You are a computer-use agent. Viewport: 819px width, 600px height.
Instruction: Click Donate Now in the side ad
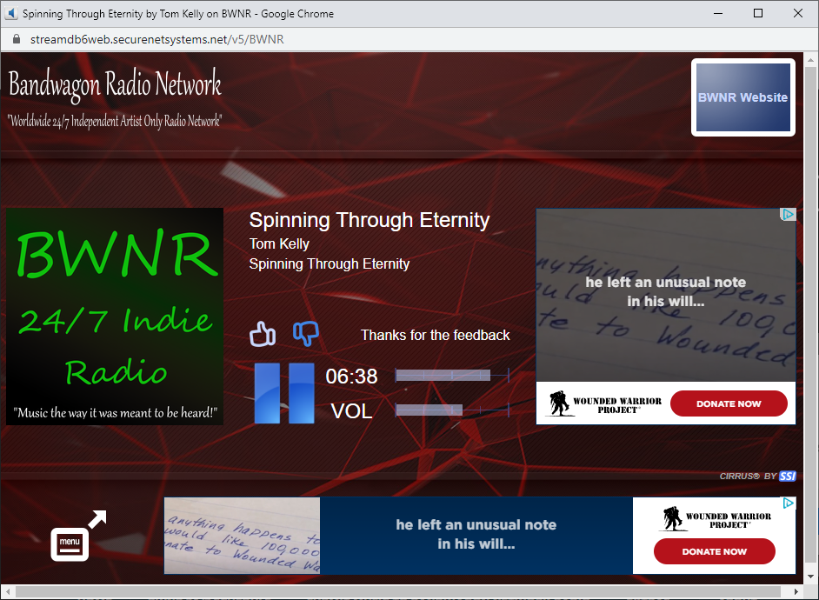(x=729, y=403)
